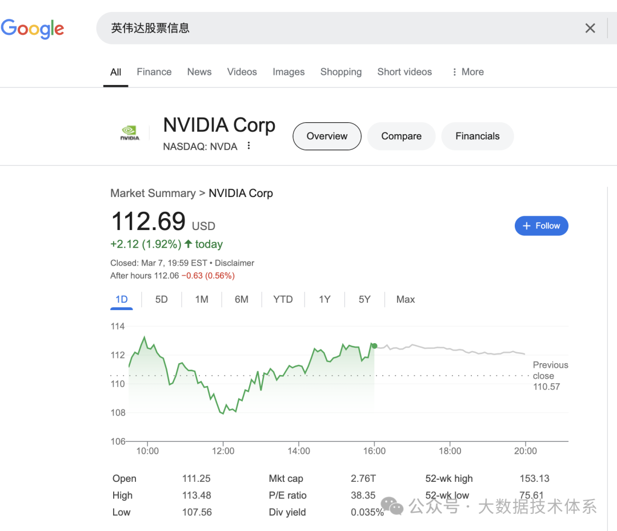Image resolution: width=617 pixels, height=531 pixels.
Task: Click the After hours 112.06 price text
Action: [x=145, y=275]
